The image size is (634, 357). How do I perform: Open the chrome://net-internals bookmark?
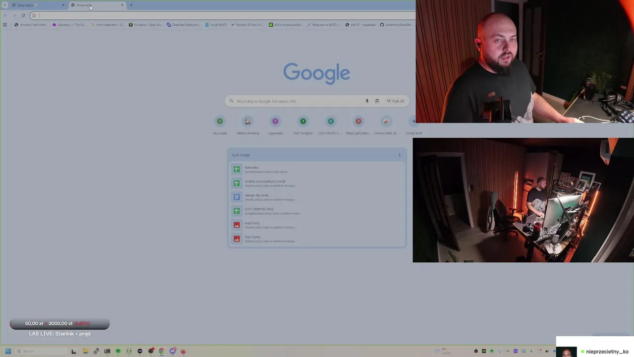[31, 24]
